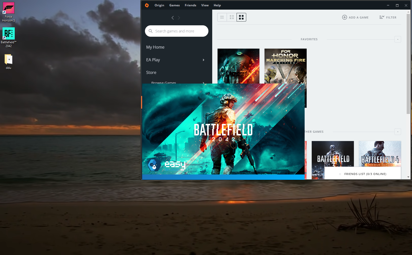Switch to medium tile view
The height and width of the screenshot is (255, 412).
pos(232,17)
